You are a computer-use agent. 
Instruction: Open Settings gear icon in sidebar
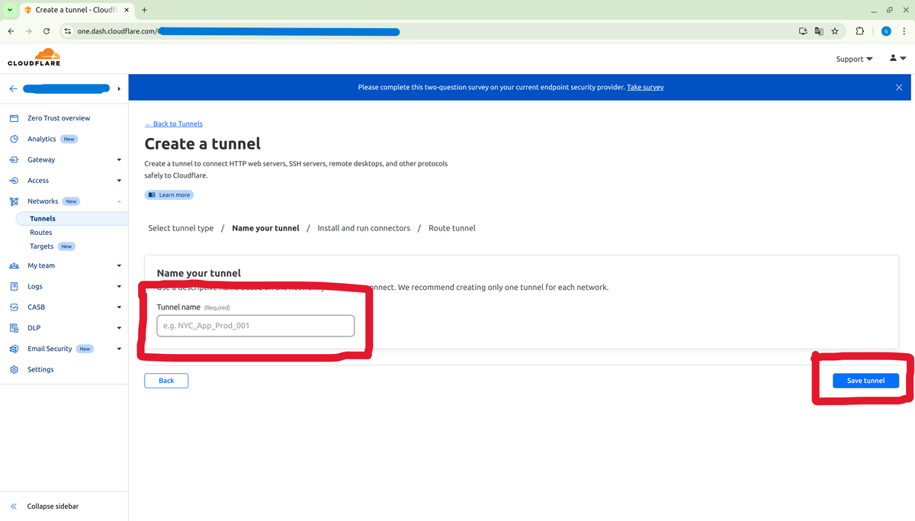click(14, 369)
